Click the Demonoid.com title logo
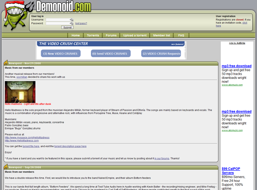The height and width of the screenshot is (190, 257). (x=63, y=6)
